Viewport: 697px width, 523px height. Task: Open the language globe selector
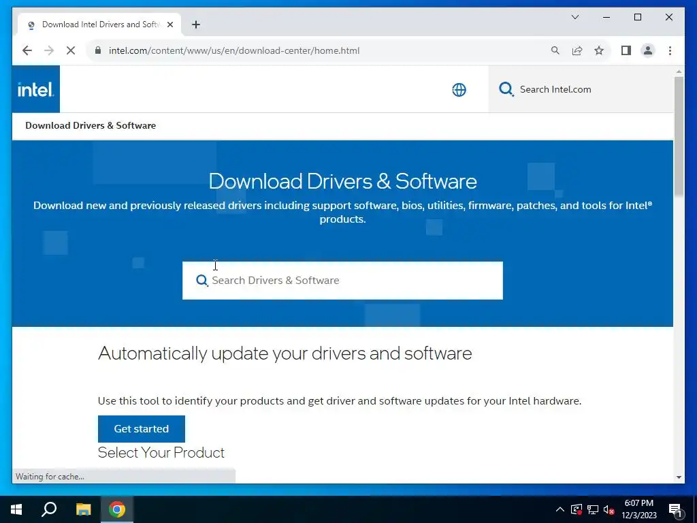click(459, 90)
